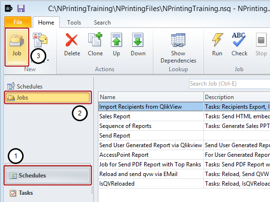270x202 pixels.
Task: Click the navigation pane splitter grip dots
Action: 92,190
